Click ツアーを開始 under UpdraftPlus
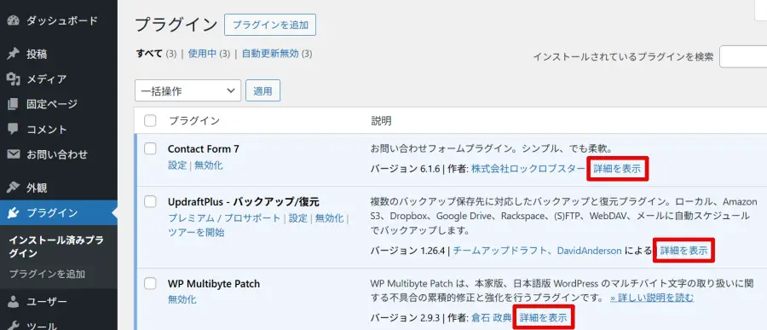 [196, 232]
